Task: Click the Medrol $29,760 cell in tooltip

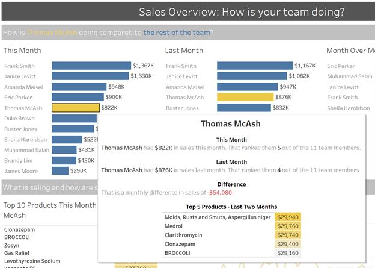Action: pos(288,226)
